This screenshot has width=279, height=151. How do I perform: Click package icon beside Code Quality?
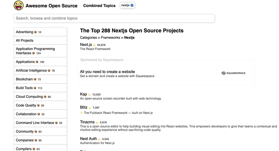click(38, 105)
